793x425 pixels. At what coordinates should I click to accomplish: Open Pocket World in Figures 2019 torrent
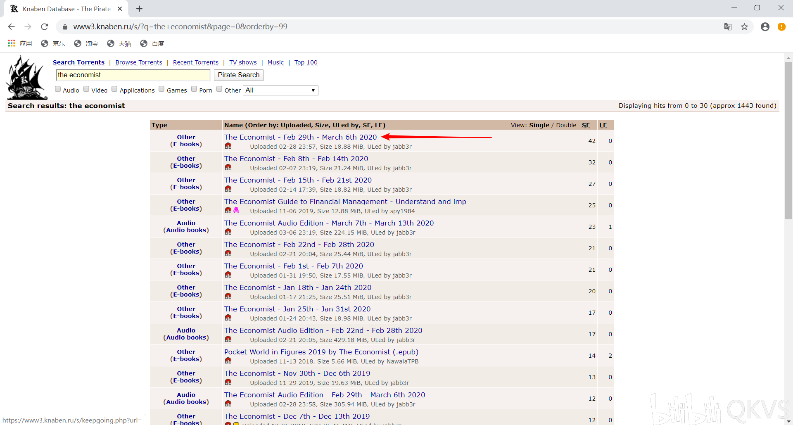(x=321, y=352)
